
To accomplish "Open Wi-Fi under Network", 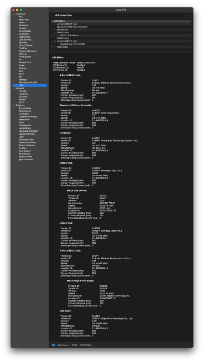I will [22, 102].
